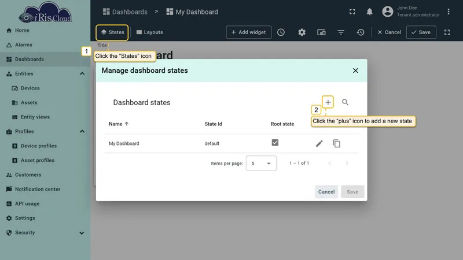This screenshot has height=260, width=463.
Task: Open Devices in sidebar
Action: 45,88
